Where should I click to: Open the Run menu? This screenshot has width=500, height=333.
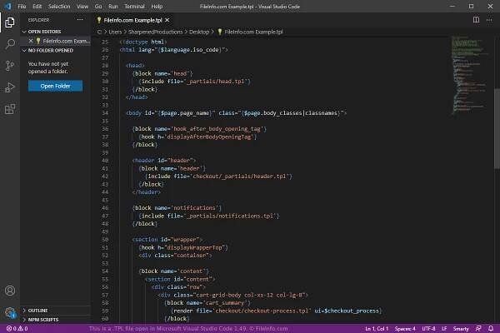pos(112,7)
